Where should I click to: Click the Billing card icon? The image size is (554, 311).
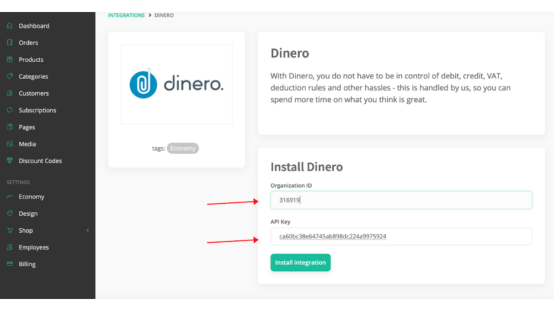pyautogui.click(x=9, y=264)
